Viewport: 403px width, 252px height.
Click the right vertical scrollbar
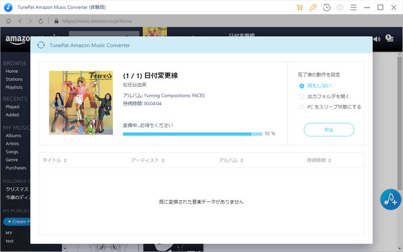400,123
